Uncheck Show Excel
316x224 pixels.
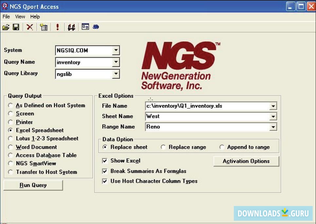(105, 161)
